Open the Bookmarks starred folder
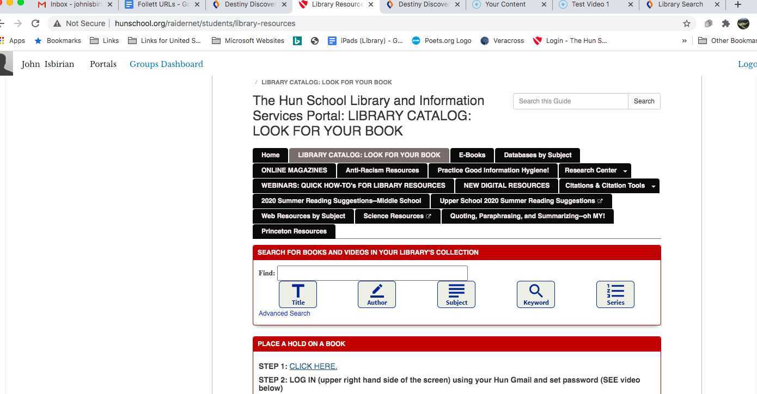757x394 pixels. [x=57, y=40]
